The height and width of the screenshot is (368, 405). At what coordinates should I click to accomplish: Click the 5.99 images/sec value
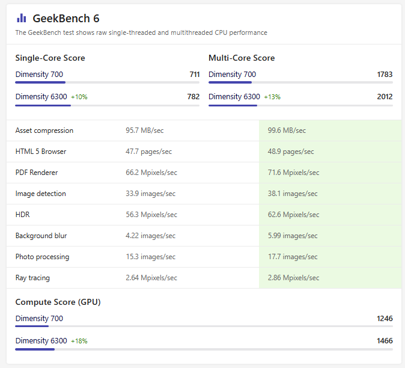[x=293, y=236]
